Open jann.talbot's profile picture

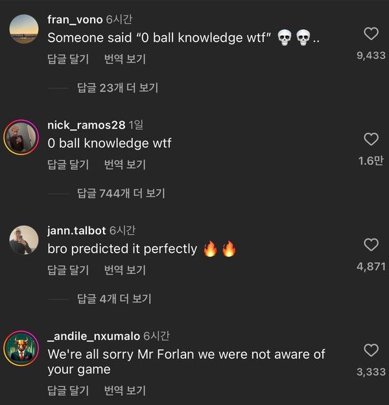pyautogui.click(x=23, y=241)
